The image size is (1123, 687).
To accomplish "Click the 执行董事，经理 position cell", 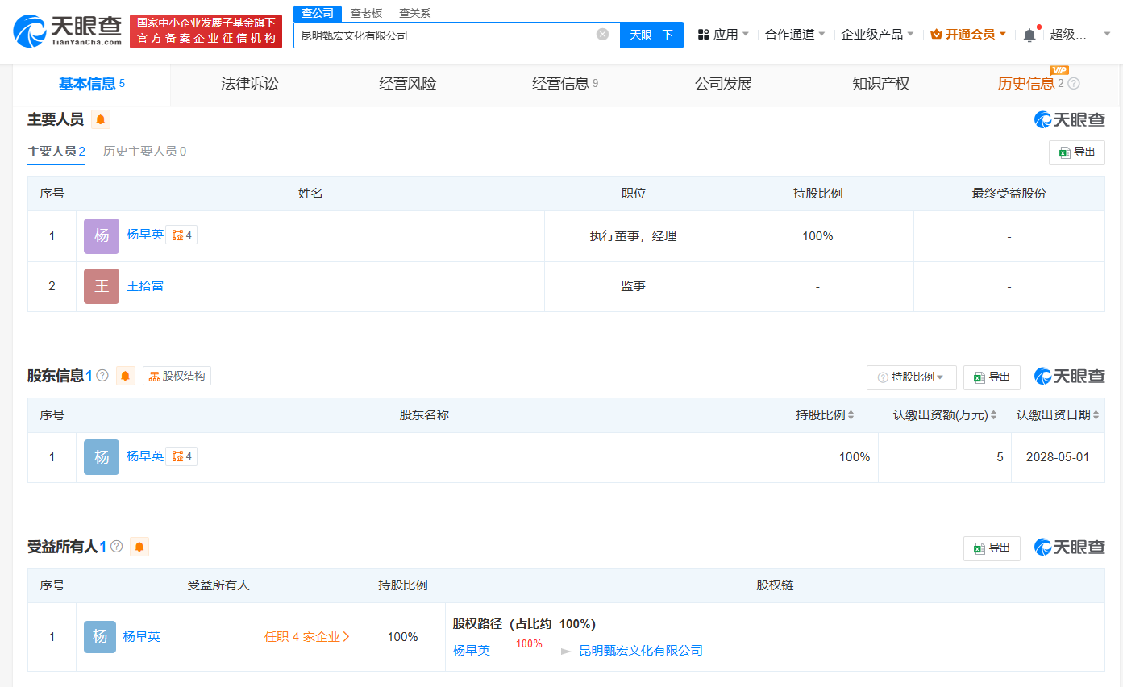I will 633,236.
